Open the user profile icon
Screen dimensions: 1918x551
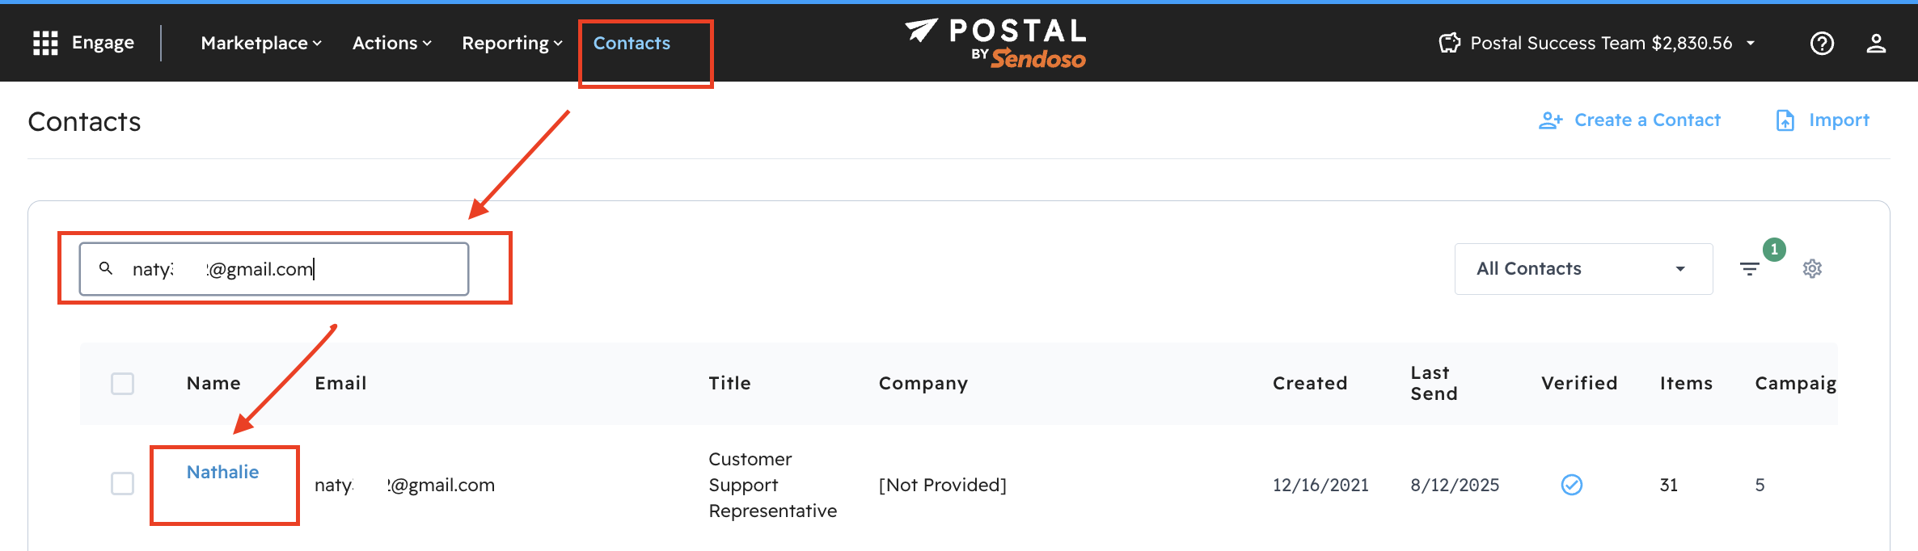tap(1876, 43)
